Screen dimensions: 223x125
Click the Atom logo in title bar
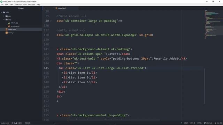click(x=1, y=1)
